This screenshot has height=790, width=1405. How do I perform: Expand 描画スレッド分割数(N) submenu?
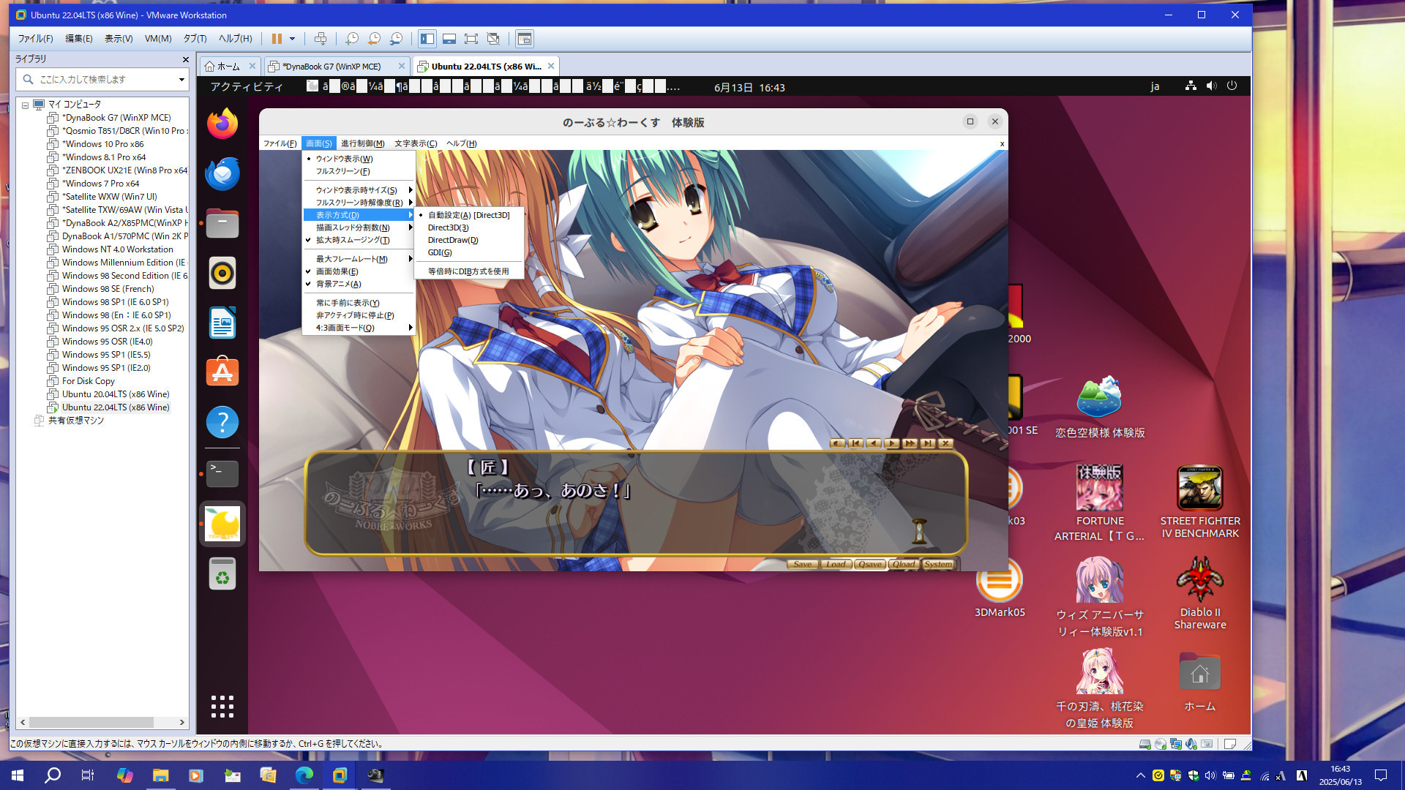(359, 227)
